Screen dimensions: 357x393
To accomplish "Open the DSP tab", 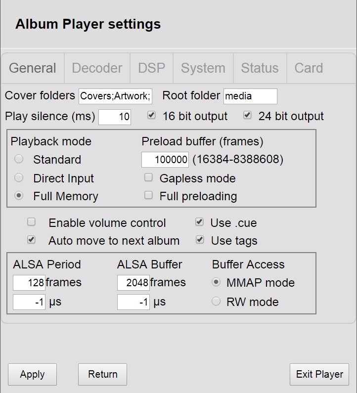I will [x=151, y=68].
